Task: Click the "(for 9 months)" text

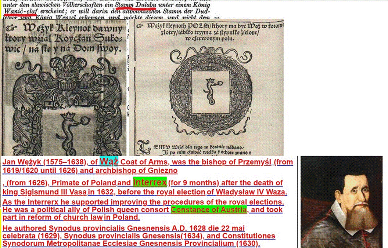Action: click(194, 183)
